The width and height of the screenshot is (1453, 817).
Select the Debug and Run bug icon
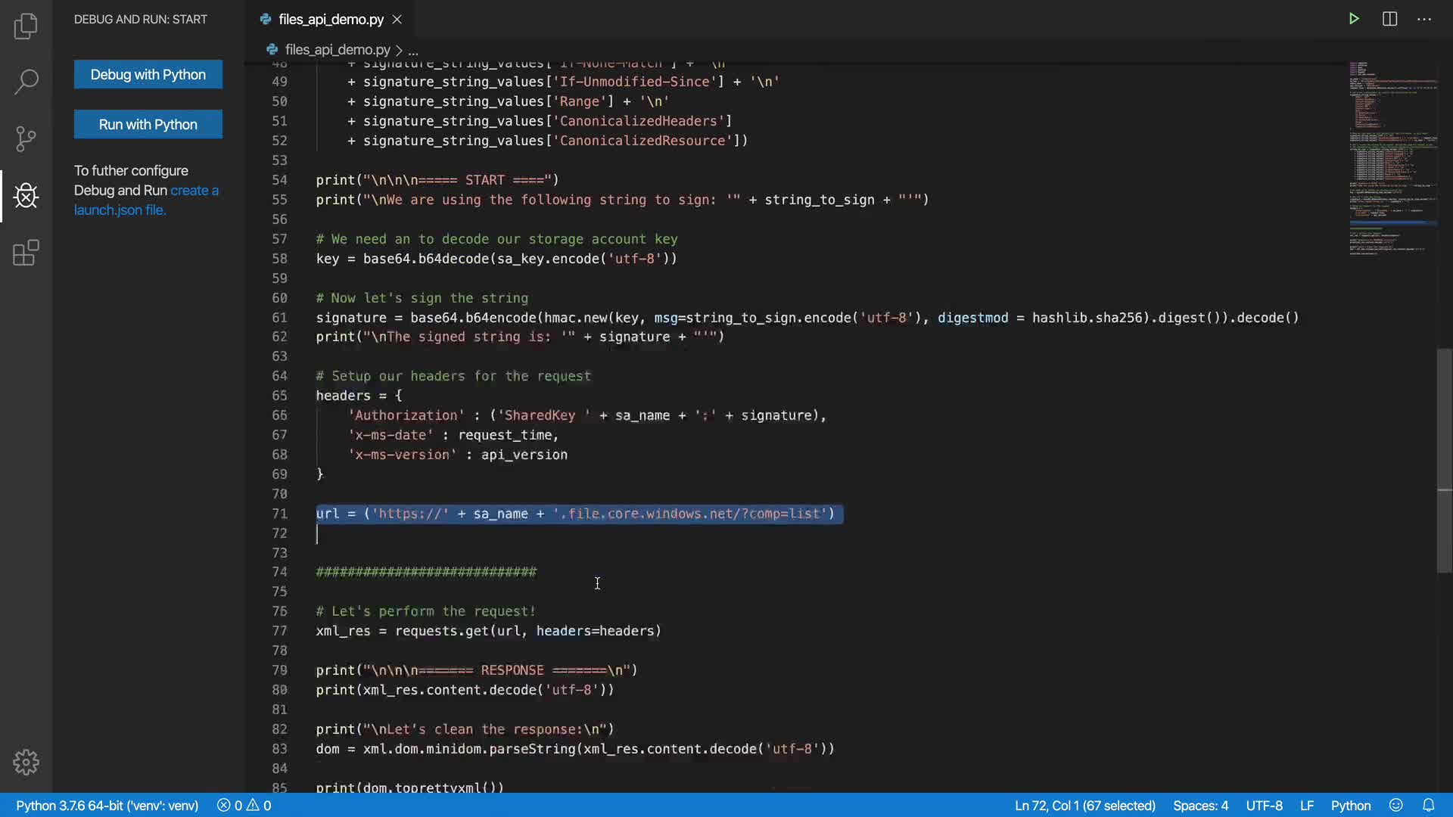[x=26, y=196]
